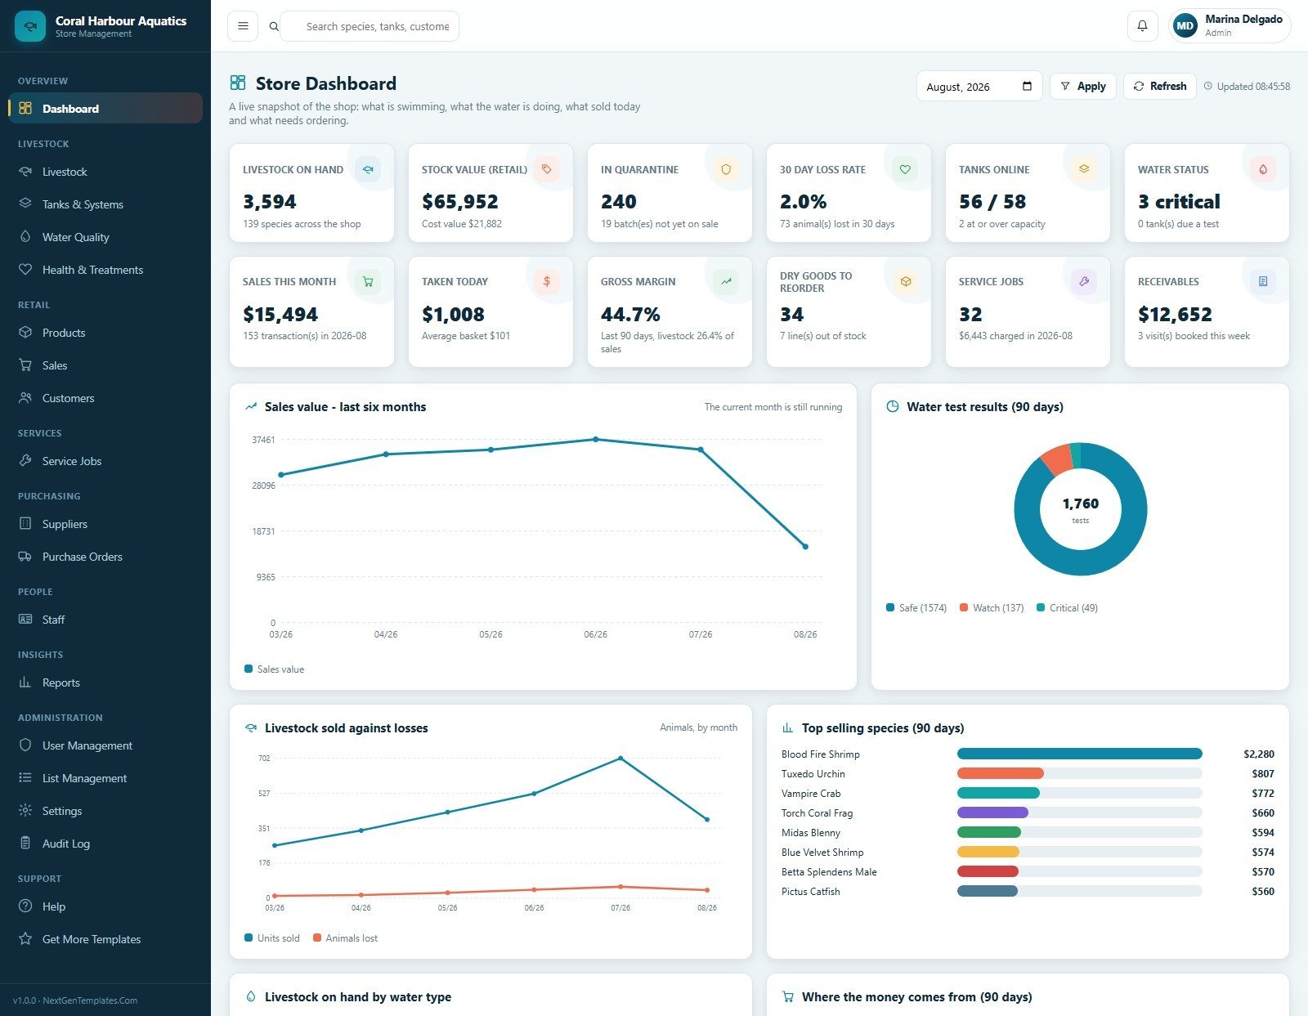The width and height of the screenshot is (1308, 1016).
Task: Click the Stock Value tag icon
Action: 547,169
